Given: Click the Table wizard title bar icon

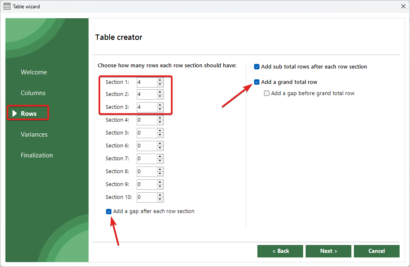Looking at the screenshot, I should tap(7, 7).
